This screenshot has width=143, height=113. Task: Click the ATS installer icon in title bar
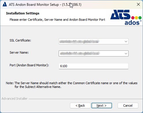(x=5, y=4)
